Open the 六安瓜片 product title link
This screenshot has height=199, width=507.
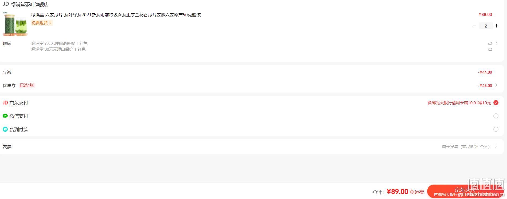pos(116,15)
